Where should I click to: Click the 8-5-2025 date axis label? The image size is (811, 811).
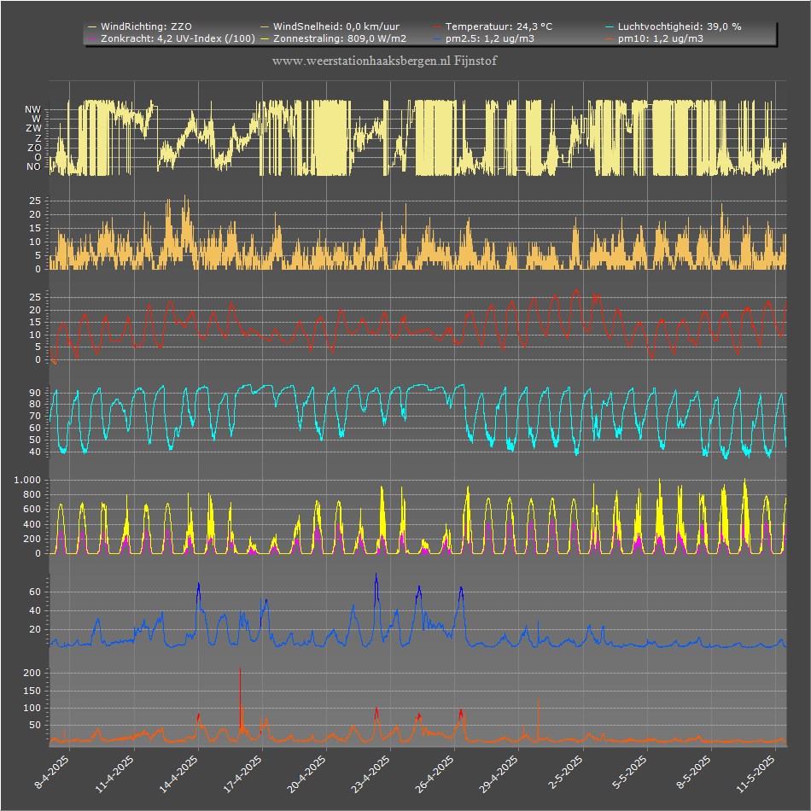[x=694, y=773]
